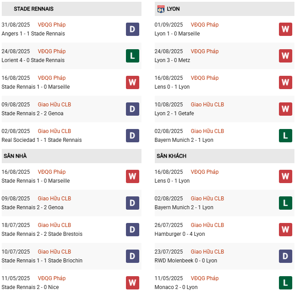Select the W badge beside Lyon 1-0 Marseille

tap(285, 29)
